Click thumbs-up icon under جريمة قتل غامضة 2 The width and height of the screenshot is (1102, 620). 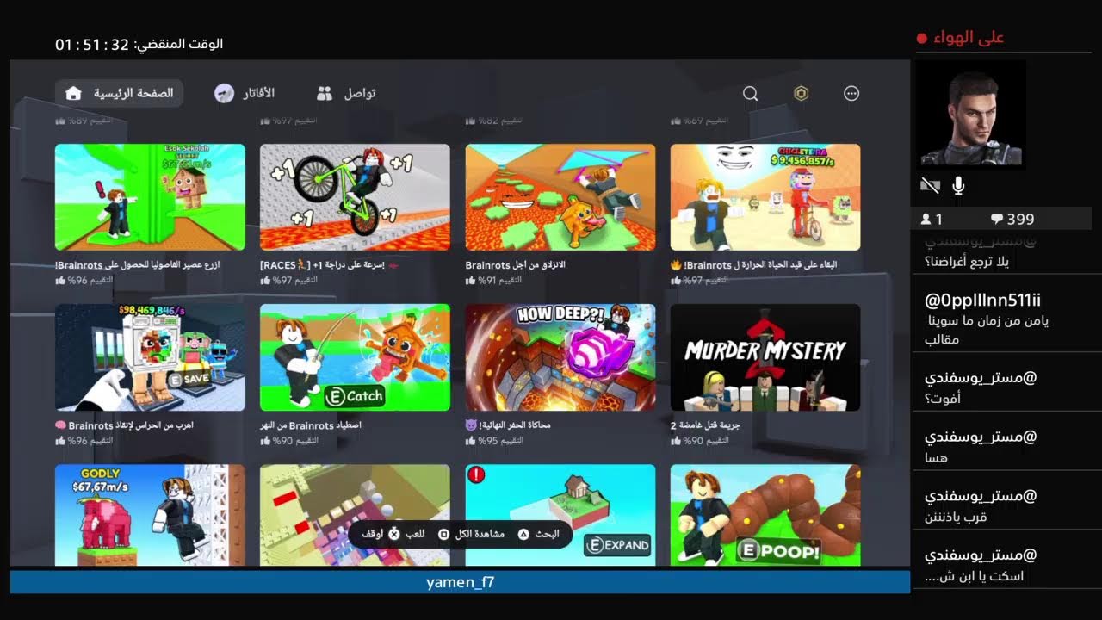click(x=676, y=441)
